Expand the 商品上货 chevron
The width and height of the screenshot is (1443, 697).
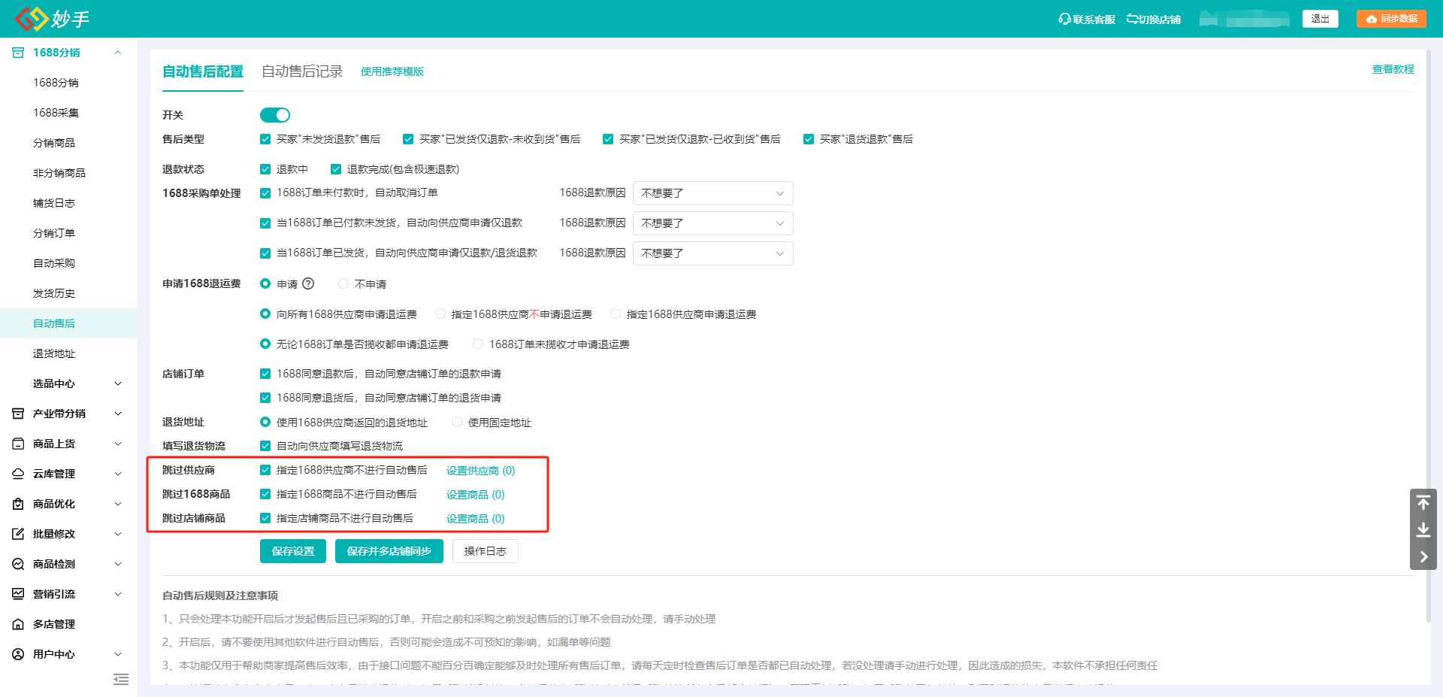click(x=118, y=444)
